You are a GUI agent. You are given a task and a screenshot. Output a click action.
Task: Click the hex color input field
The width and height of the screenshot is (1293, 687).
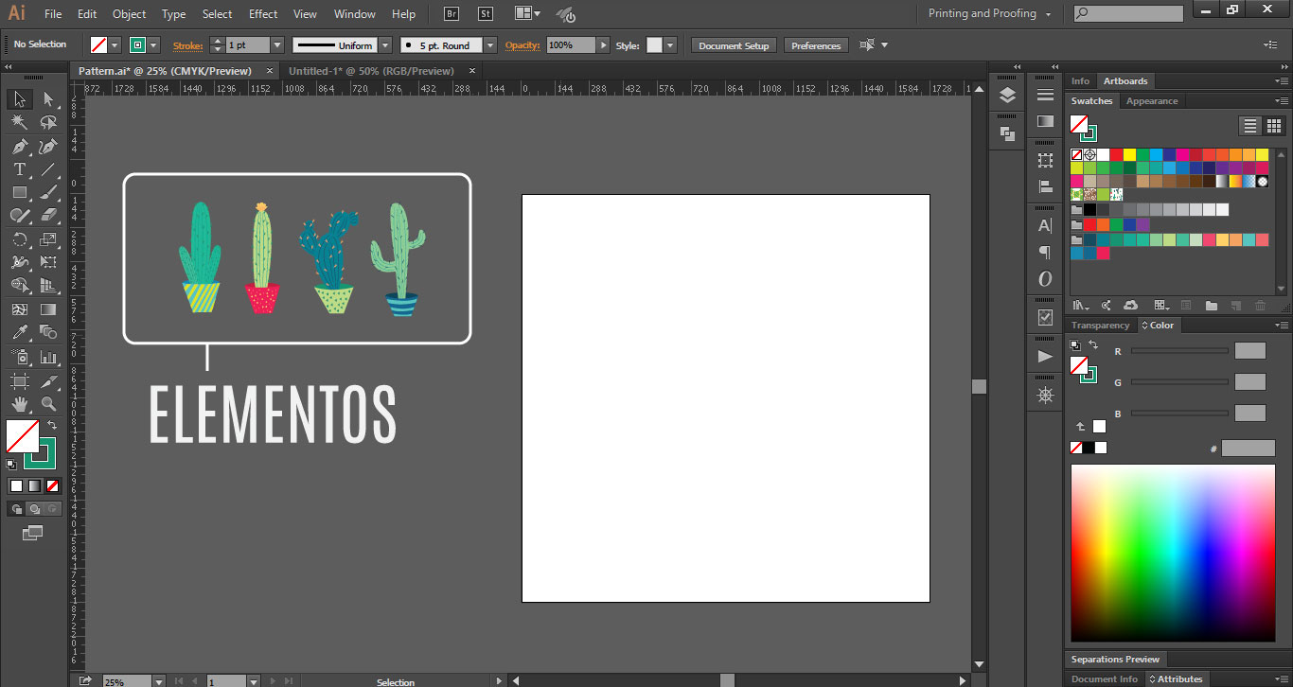(x=1248, y=449)
